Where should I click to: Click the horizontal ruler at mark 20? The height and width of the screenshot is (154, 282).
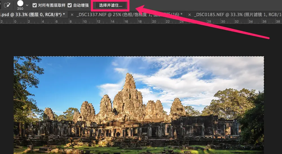154,21
